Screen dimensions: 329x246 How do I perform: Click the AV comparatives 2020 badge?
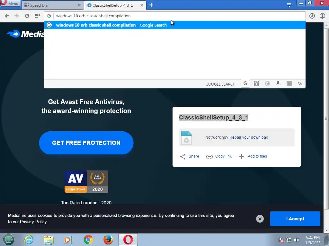pyautogui.click(x=86, y=182)
